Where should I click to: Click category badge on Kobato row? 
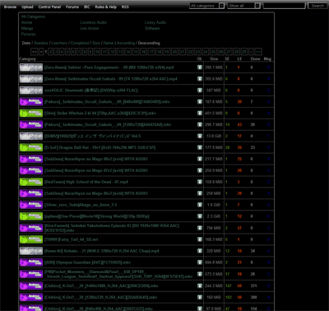(31, 251)
